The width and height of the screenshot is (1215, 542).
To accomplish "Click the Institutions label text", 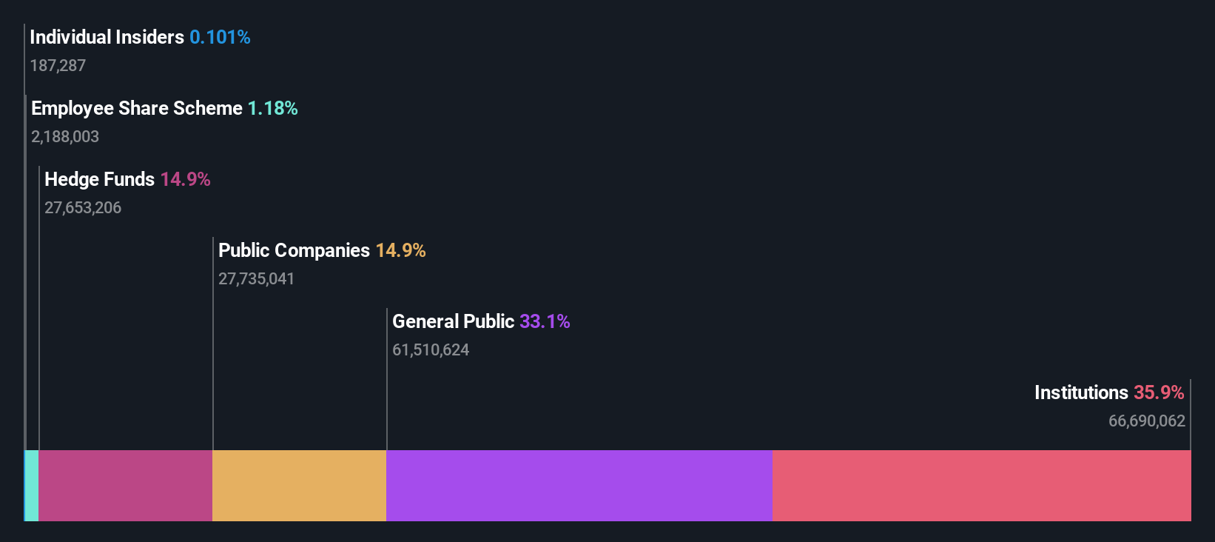I will pos(1081,392).
